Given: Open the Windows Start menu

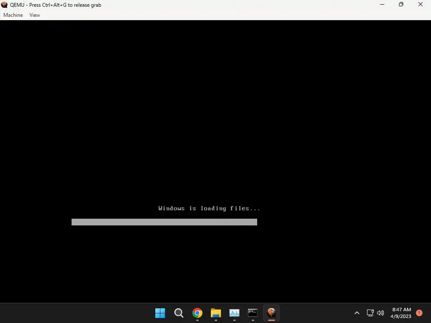Looking at the screenshot, I should (x=160, y=313).
